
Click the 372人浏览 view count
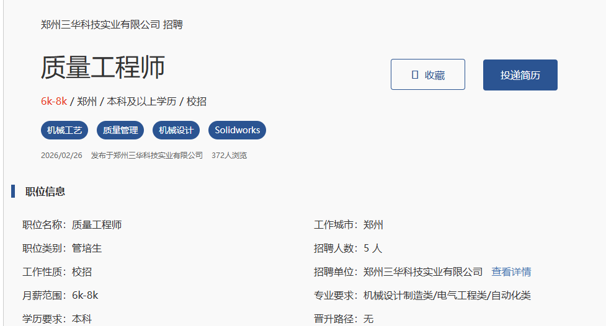[x=229, y=156]
